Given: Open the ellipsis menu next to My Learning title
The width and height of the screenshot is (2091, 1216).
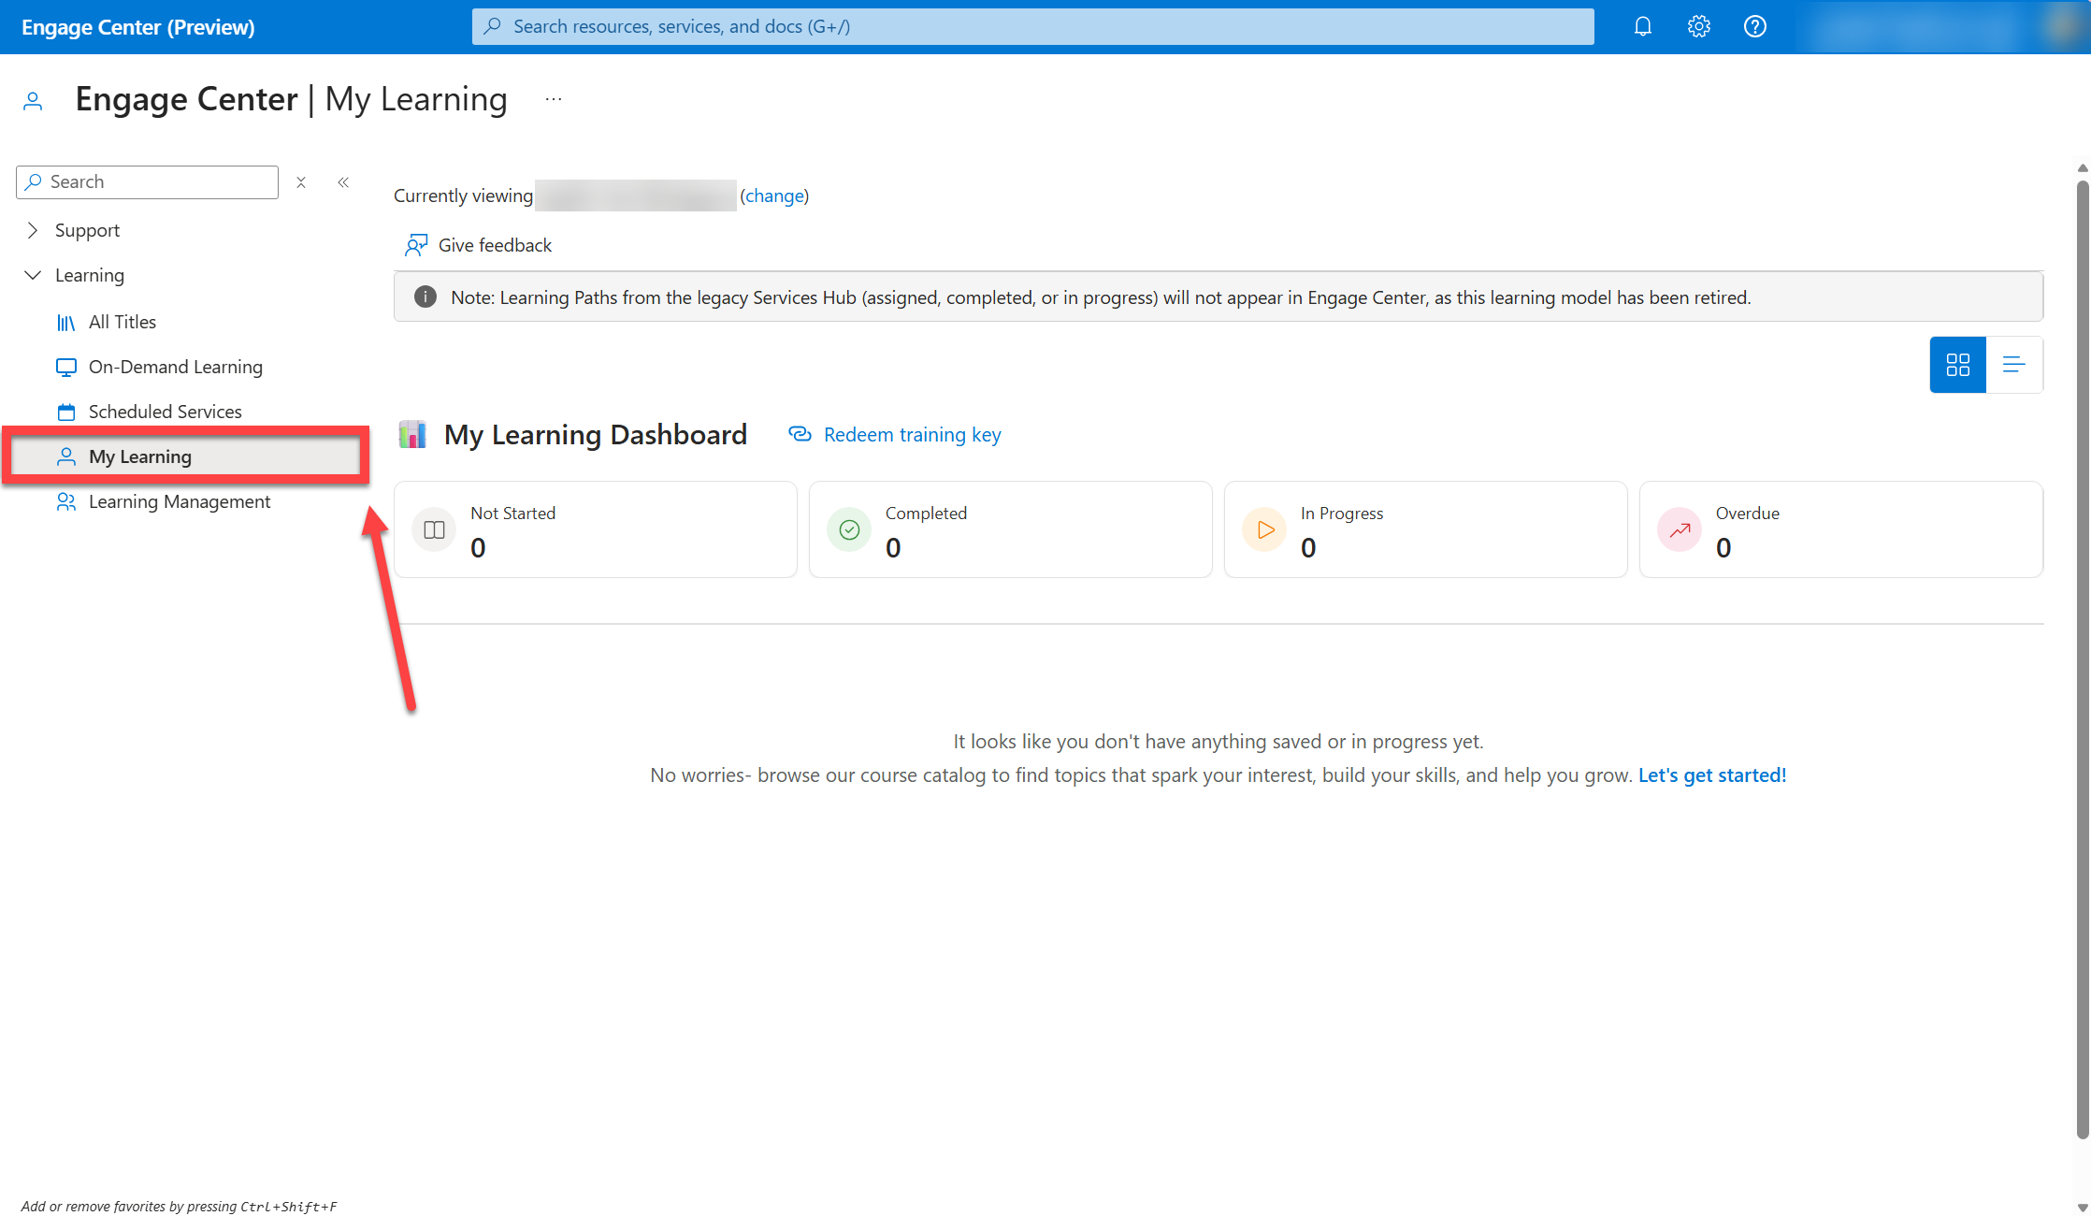Looking at the screenshot, I should [553, 97].
